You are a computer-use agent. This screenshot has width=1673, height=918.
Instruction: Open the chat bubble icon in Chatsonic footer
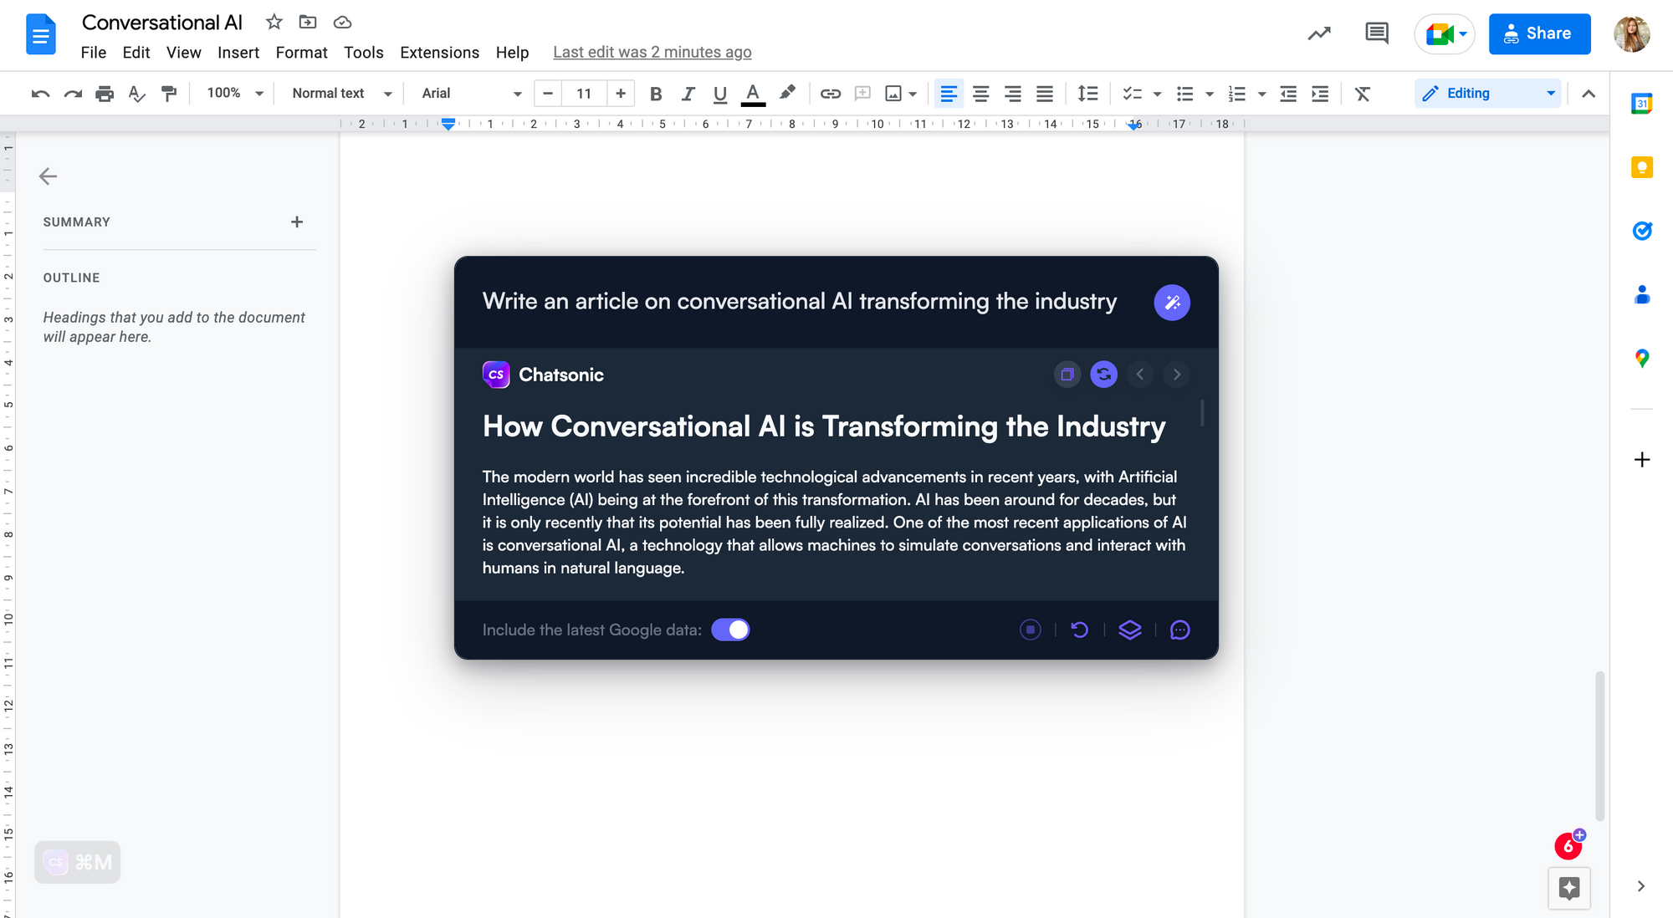click(1180, 630)
